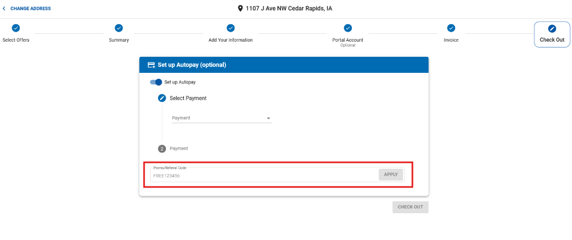Open the Payment dropdown arrow
Viewport: 572px width, 240px height.
(268, 118)
